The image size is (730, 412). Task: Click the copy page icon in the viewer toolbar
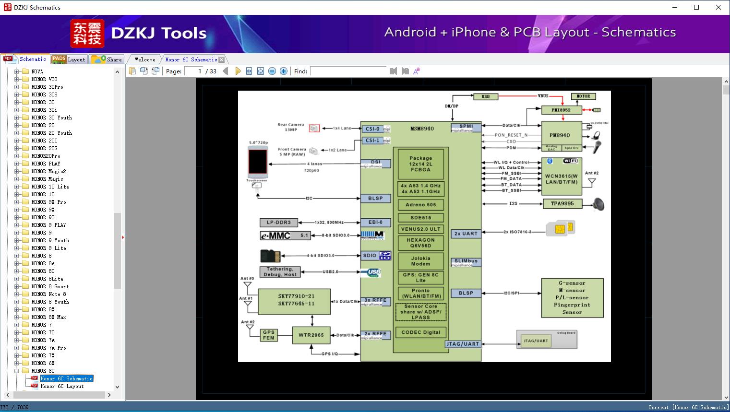(x=132, y=71)
